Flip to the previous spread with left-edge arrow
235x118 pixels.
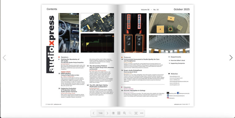(x=4, y=58)
